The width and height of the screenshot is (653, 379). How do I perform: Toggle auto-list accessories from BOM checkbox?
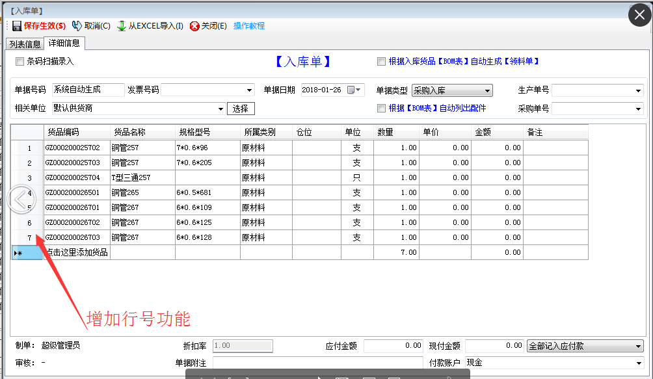click(381, 109)
